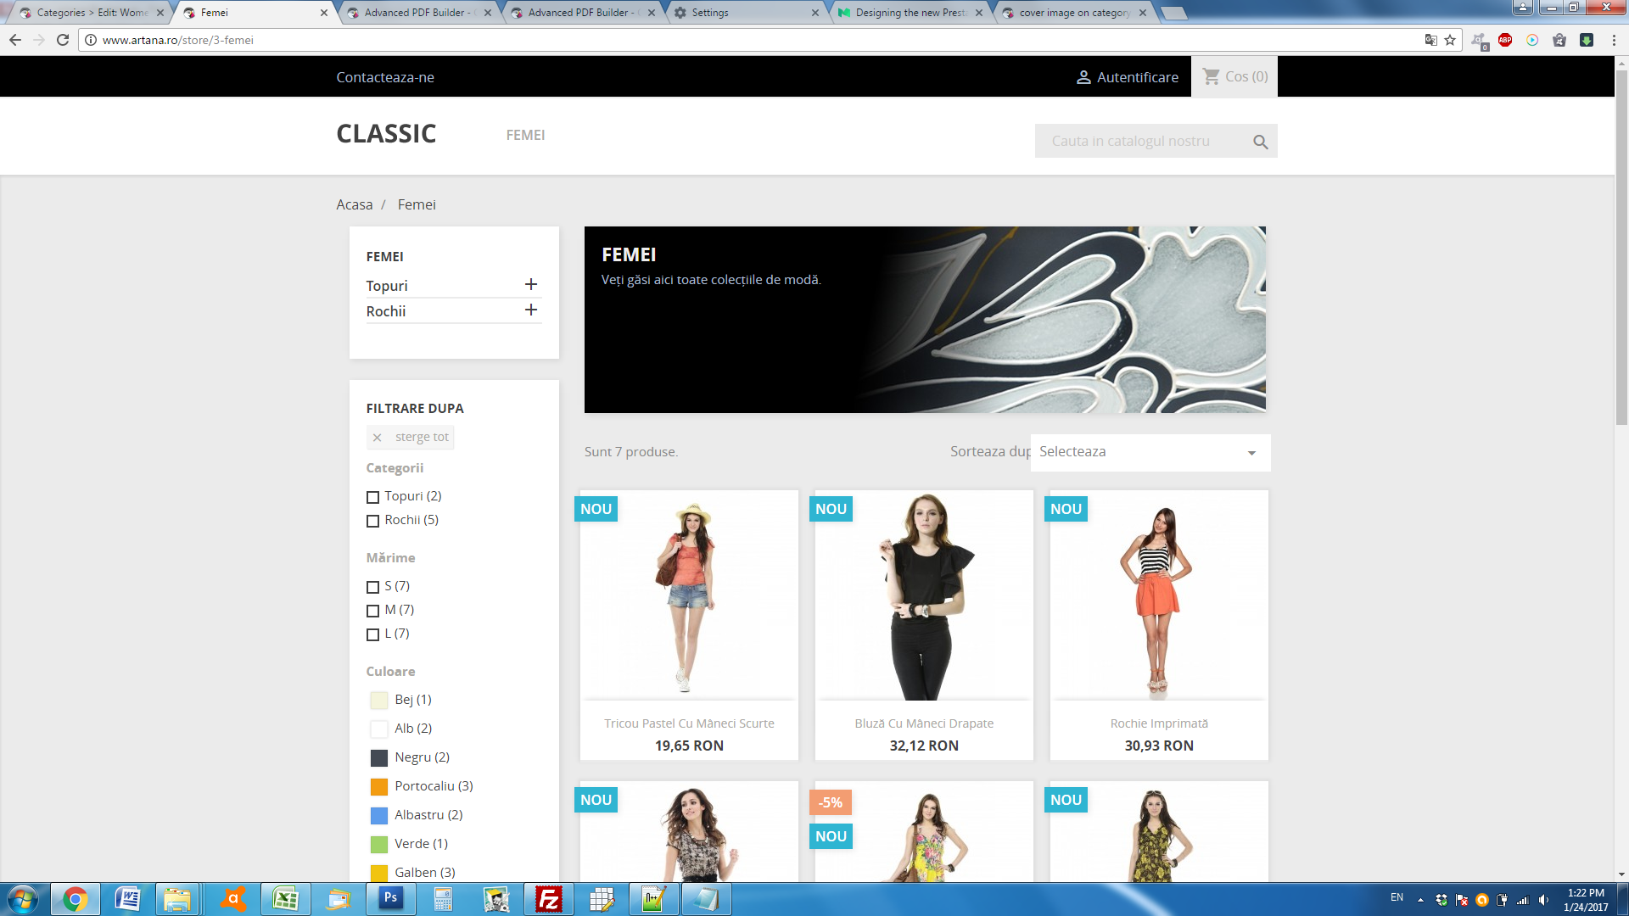
Task: Select the Portocaliu color swatch
Action: [379, 786]
